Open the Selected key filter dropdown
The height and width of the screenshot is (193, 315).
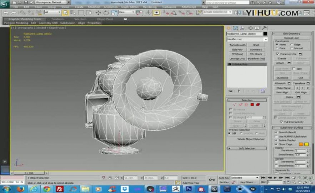coord(245,178)
